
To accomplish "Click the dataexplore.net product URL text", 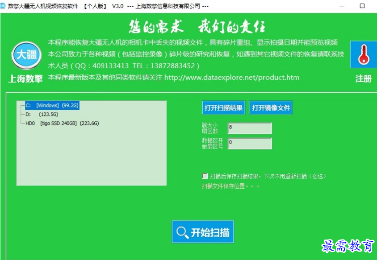I will [232, 78].
